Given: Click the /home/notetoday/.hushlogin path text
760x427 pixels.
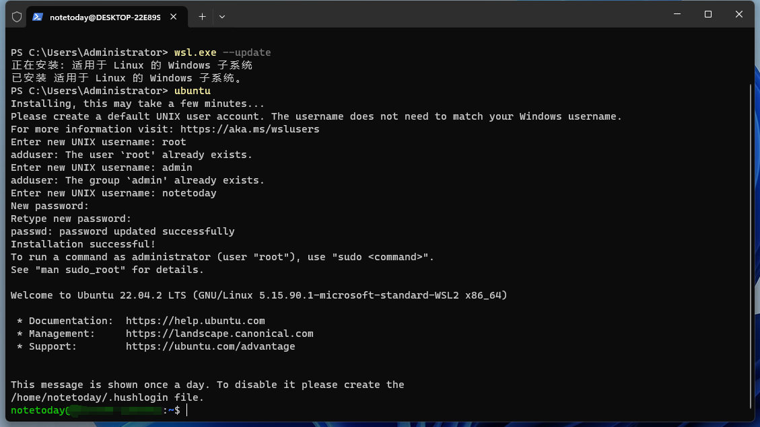Looking at the screenshot, I should [x=88, y=397].
